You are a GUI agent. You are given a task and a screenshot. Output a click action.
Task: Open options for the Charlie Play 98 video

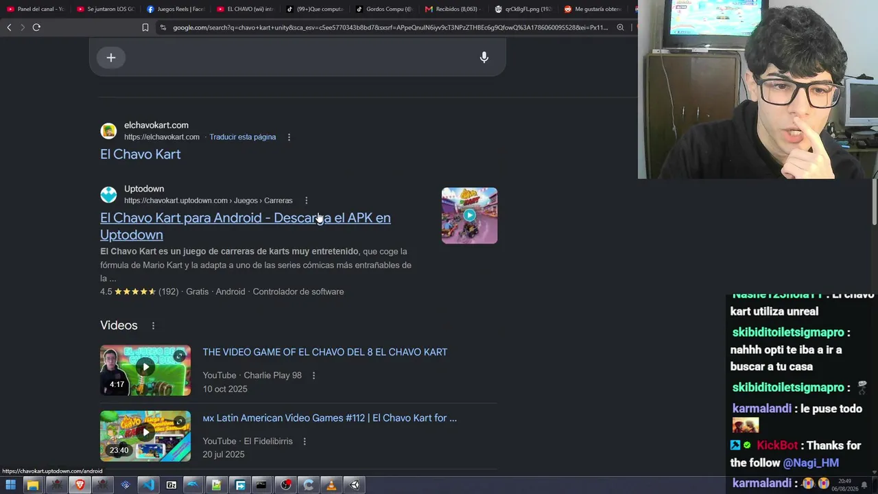(313, 375)
